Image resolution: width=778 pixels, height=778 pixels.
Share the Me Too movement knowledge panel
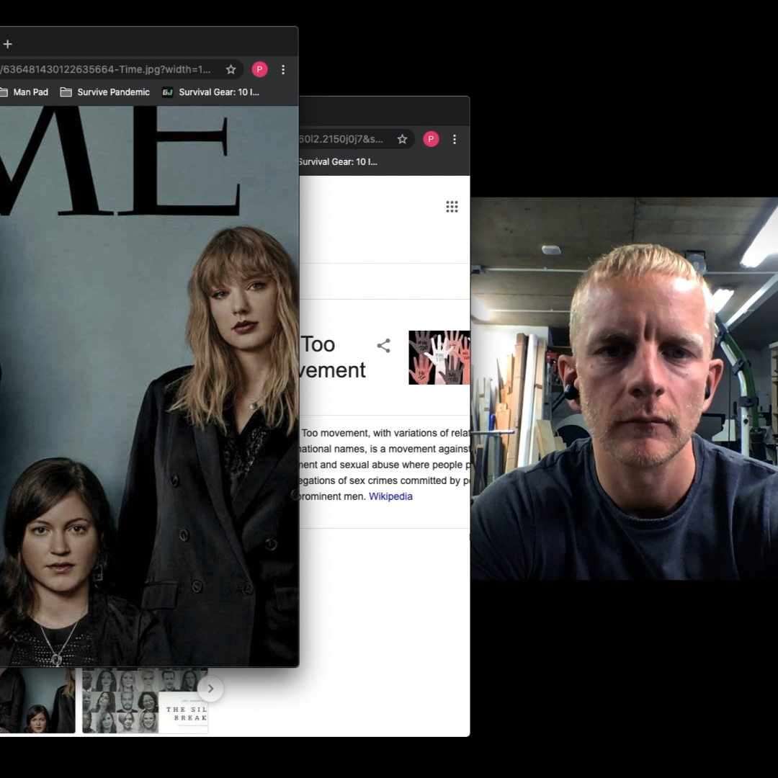point(383,346)
